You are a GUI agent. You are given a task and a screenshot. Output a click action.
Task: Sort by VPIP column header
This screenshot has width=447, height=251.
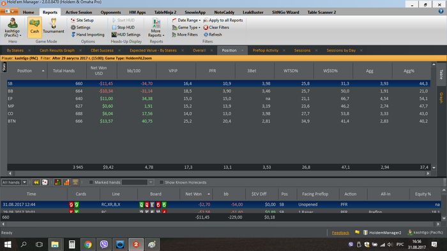[x=176, y=71]
